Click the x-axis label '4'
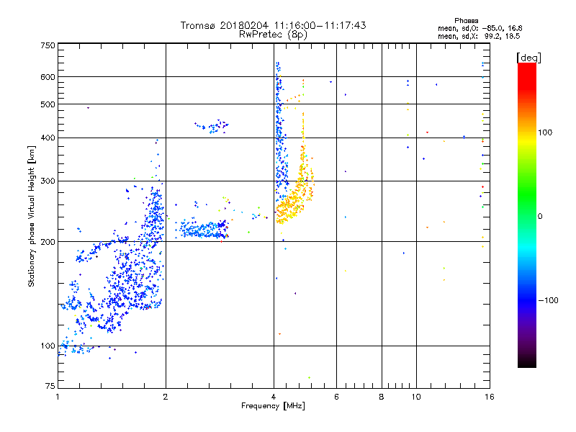The width and height of the screenshot is (576, 432). tap(274, 397)
